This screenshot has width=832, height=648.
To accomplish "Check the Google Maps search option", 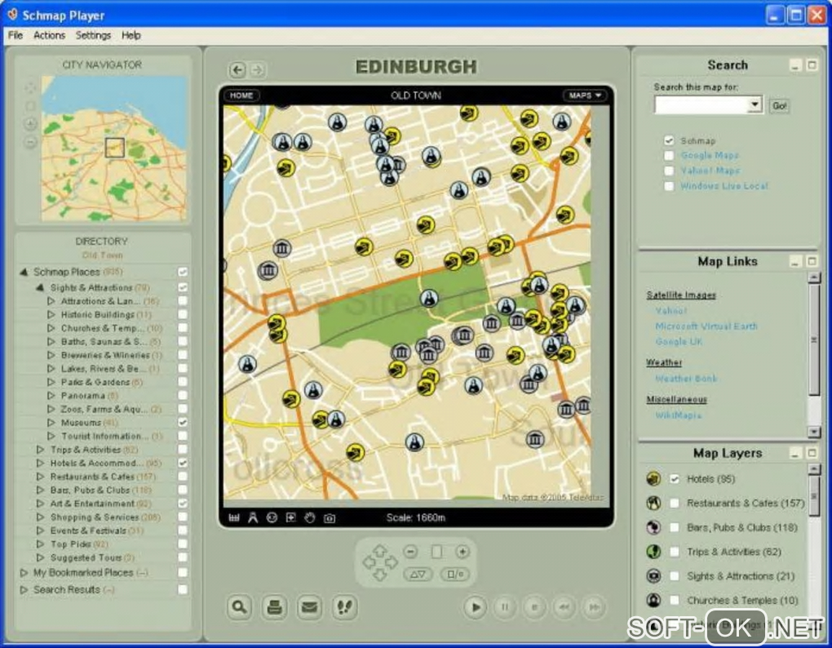I will pos(669,156).
